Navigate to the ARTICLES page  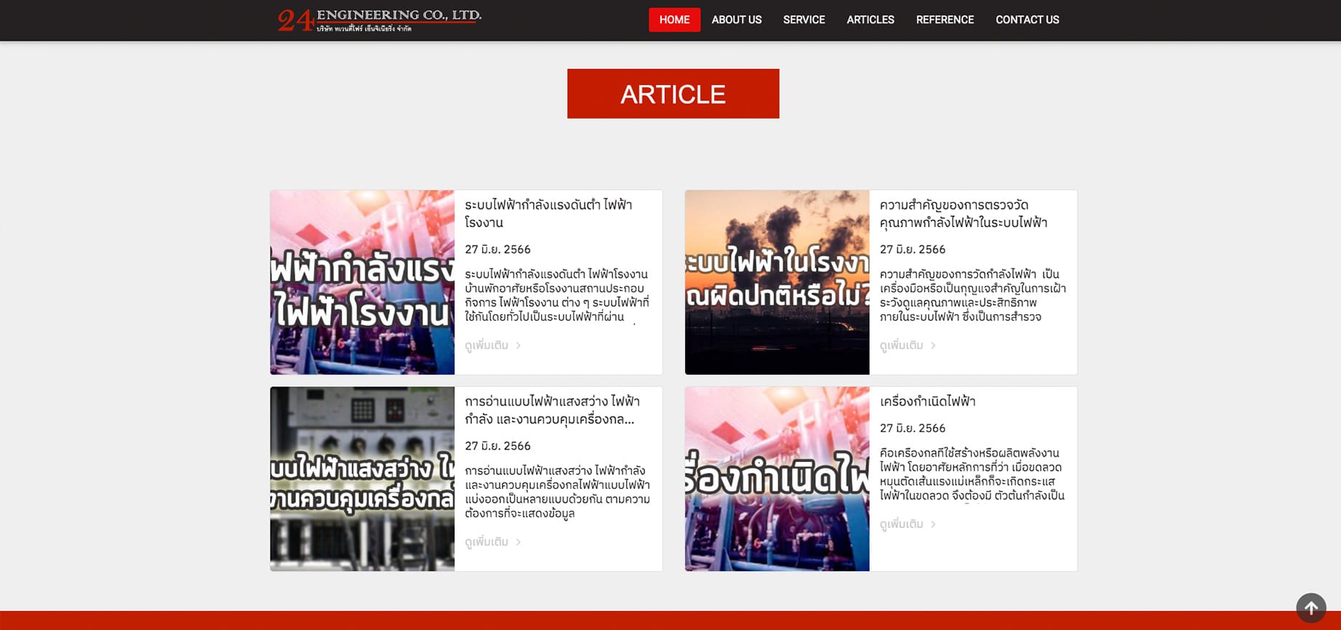[x=870, y=20]
